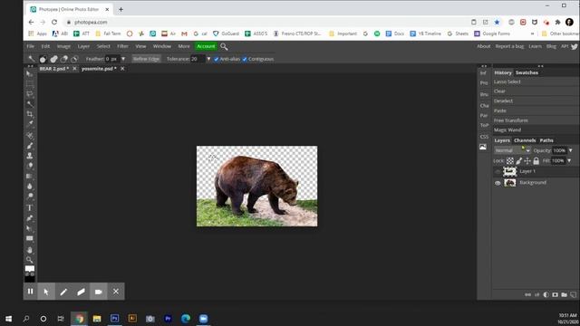Choose the add to selection mode icon

[54, 59]
